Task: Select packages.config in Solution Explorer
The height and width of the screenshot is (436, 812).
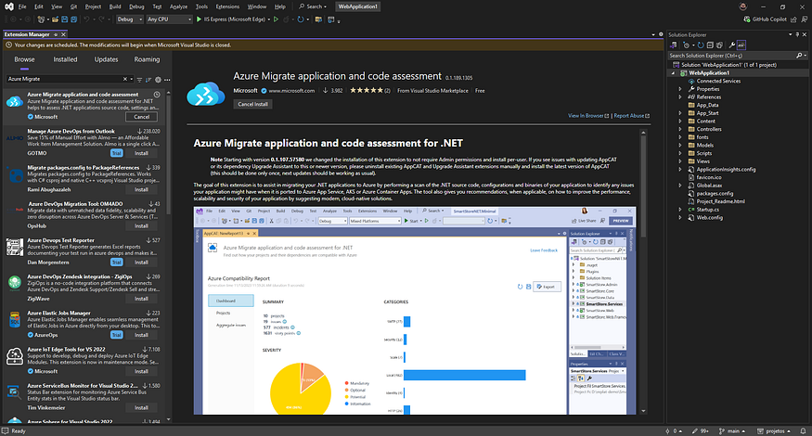Action: click(x=715, y=194)
